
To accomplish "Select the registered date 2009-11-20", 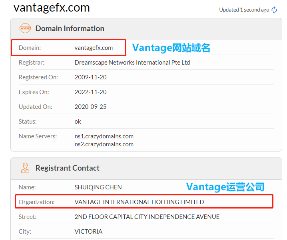I will 90,77.
